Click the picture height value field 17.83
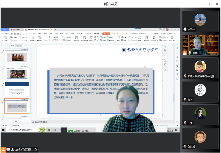 coord(56,37)
